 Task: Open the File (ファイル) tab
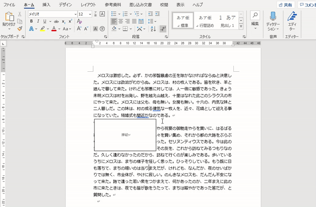coord(9,5)
